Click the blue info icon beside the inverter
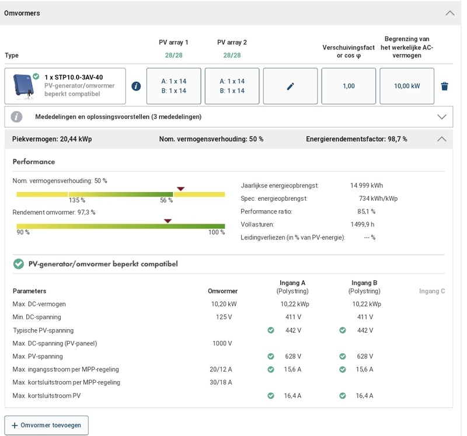Screen dimensions: 467x436 (x=136, y=86)
